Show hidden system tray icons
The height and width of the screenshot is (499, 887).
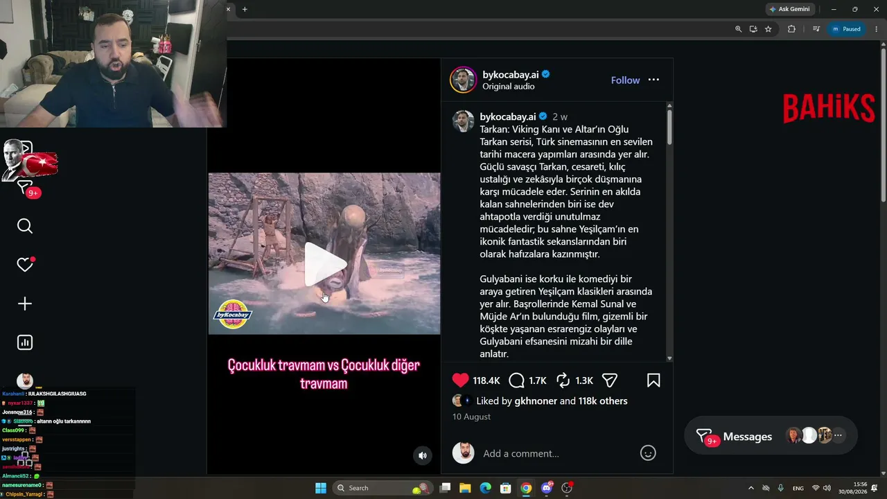click(751, 488)
